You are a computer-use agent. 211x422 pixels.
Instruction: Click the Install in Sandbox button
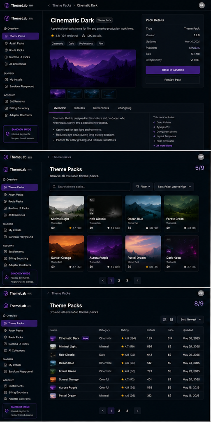click(x=173, y=70)
